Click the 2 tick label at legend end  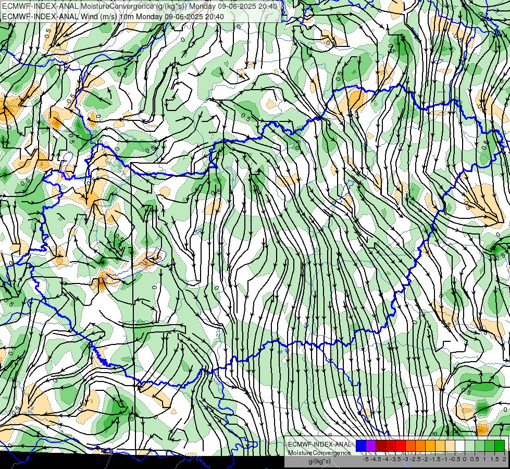point(504,459)
